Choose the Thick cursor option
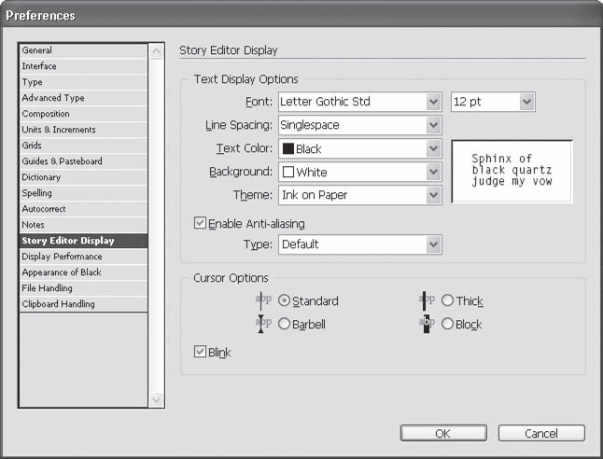 click(x=448, y=301)
